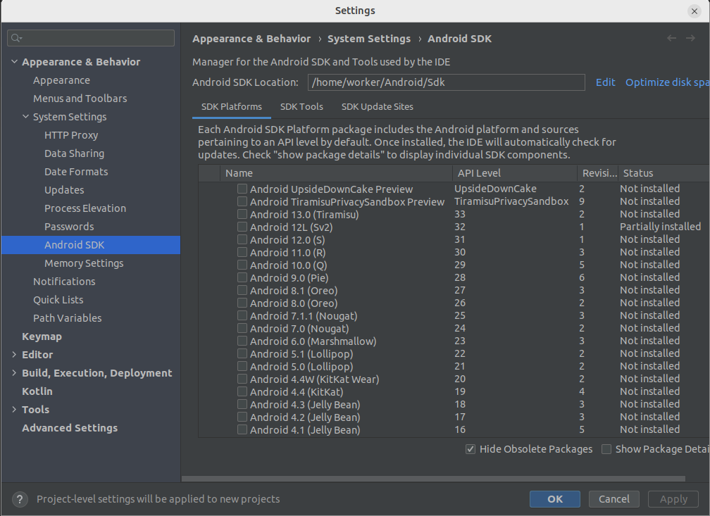710x516 pixels.
Task: Sort table by API Level header
Action: coord(514,173)
